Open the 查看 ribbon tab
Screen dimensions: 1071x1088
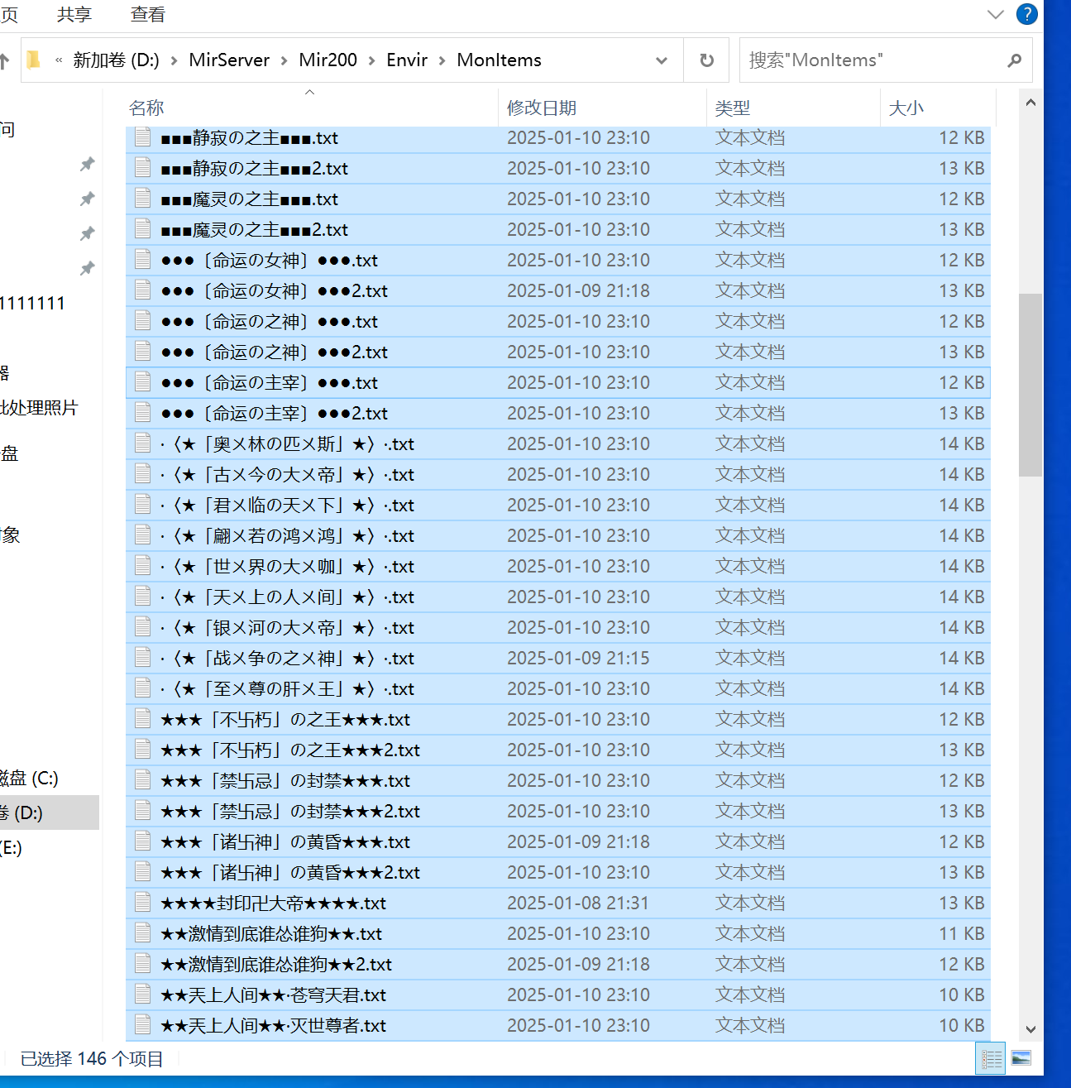pos(148,14)
